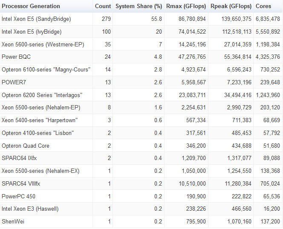Image resolution: width=283 pixels, height=229 pixels.
Task: Click the PowerPC 450 cell
Action: click(x=18, y=196)
